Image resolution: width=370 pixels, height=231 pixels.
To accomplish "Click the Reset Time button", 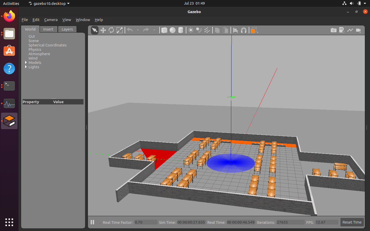I will 352,222.
